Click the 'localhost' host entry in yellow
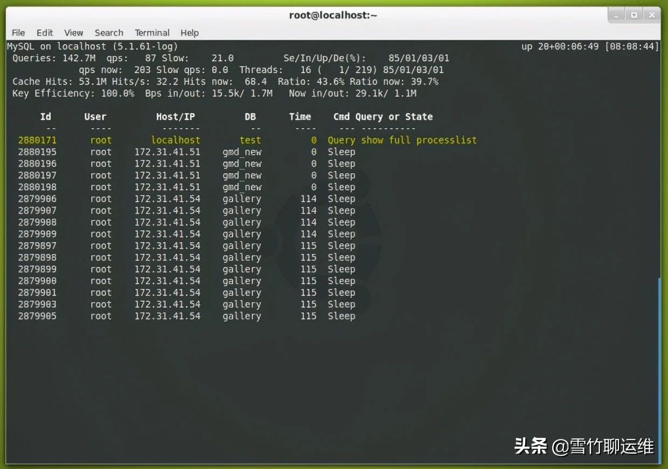The height and width of the screenshot is (469, 668). [175, 140]
